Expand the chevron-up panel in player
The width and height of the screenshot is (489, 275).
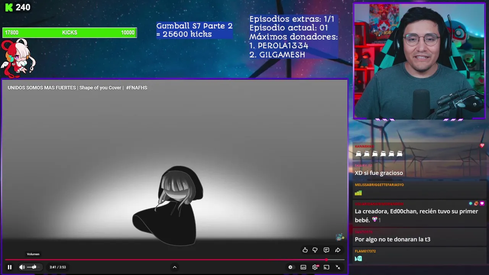(175, 267)
